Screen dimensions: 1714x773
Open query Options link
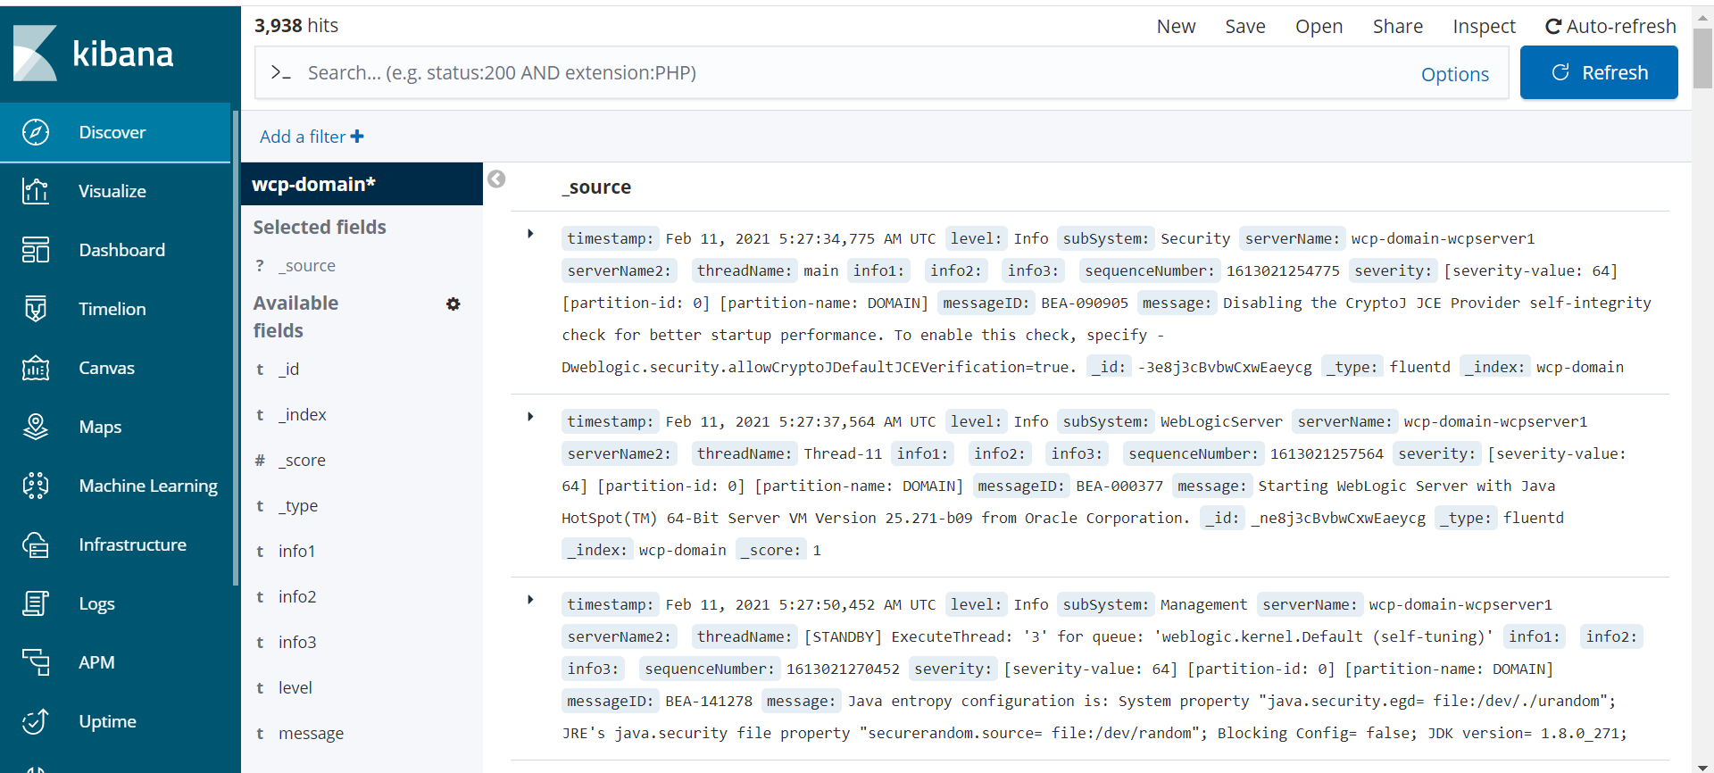[1455, 74]
